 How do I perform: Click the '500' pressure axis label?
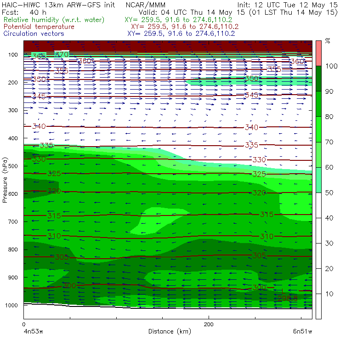pos(13,166)
